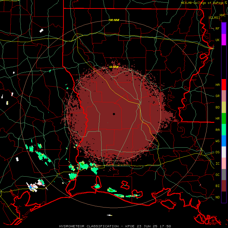Screen dimensions: 228x228
Task: Click the 50 NMI range ring label
Action: coord(114,67)
